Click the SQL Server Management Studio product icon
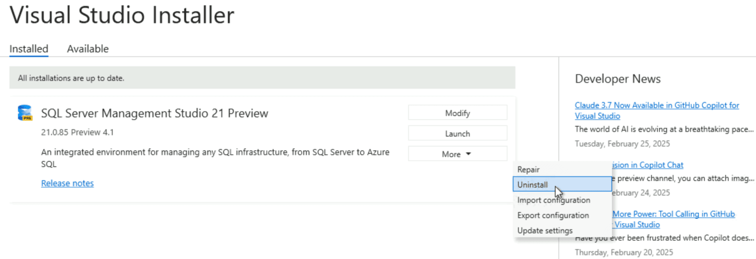 click(x=25, y=113)
